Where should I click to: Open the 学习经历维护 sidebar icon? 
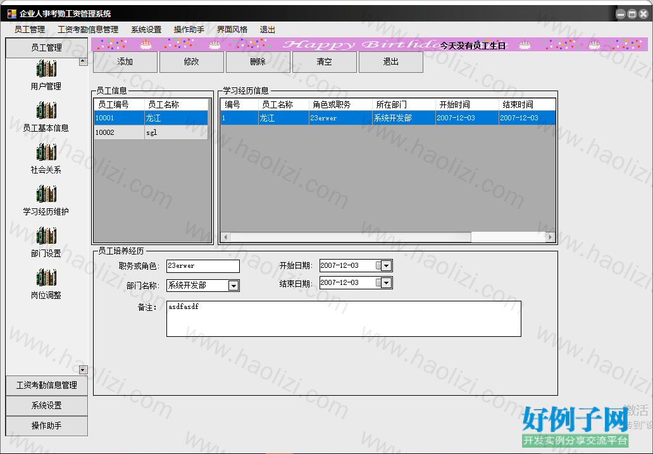pyautogui.click(x=46, y=194)
